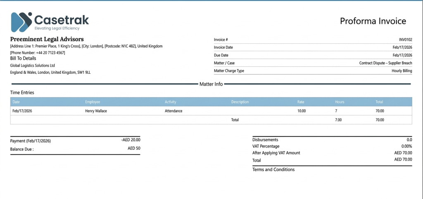423x199 pixels.
Task: Click Global Logistics Solutions Ltd client name
Action: [33, 66]
